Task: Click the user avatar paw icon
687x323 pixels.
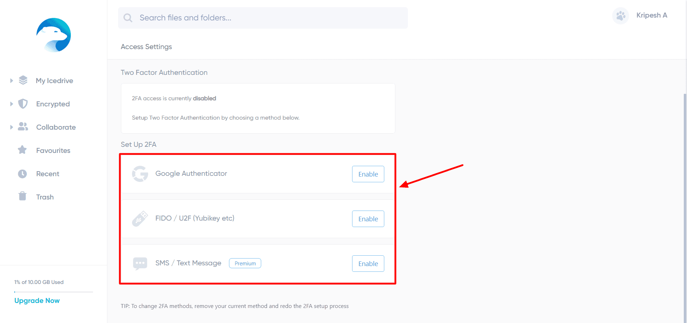Action: click(620, 16)
